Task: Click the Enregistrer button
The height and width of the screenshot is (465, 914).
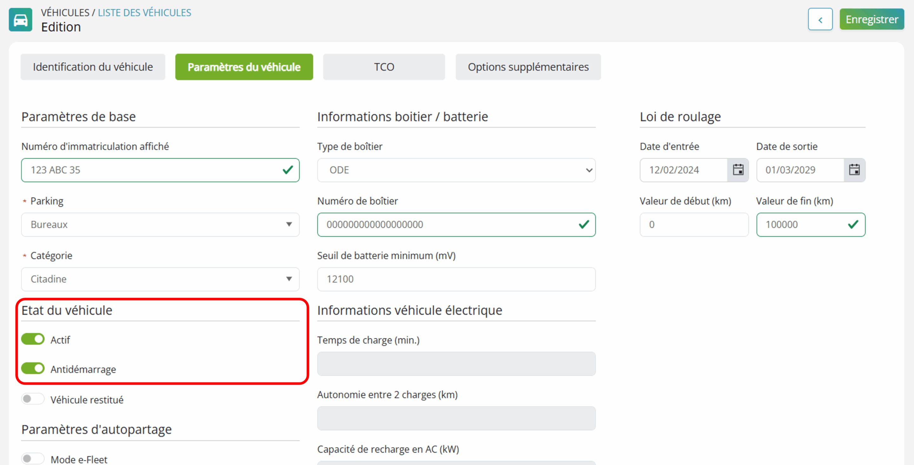Action: click(872, 20)
